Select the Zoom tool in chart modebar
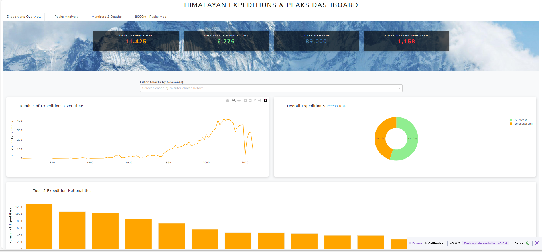 (234, 101)
